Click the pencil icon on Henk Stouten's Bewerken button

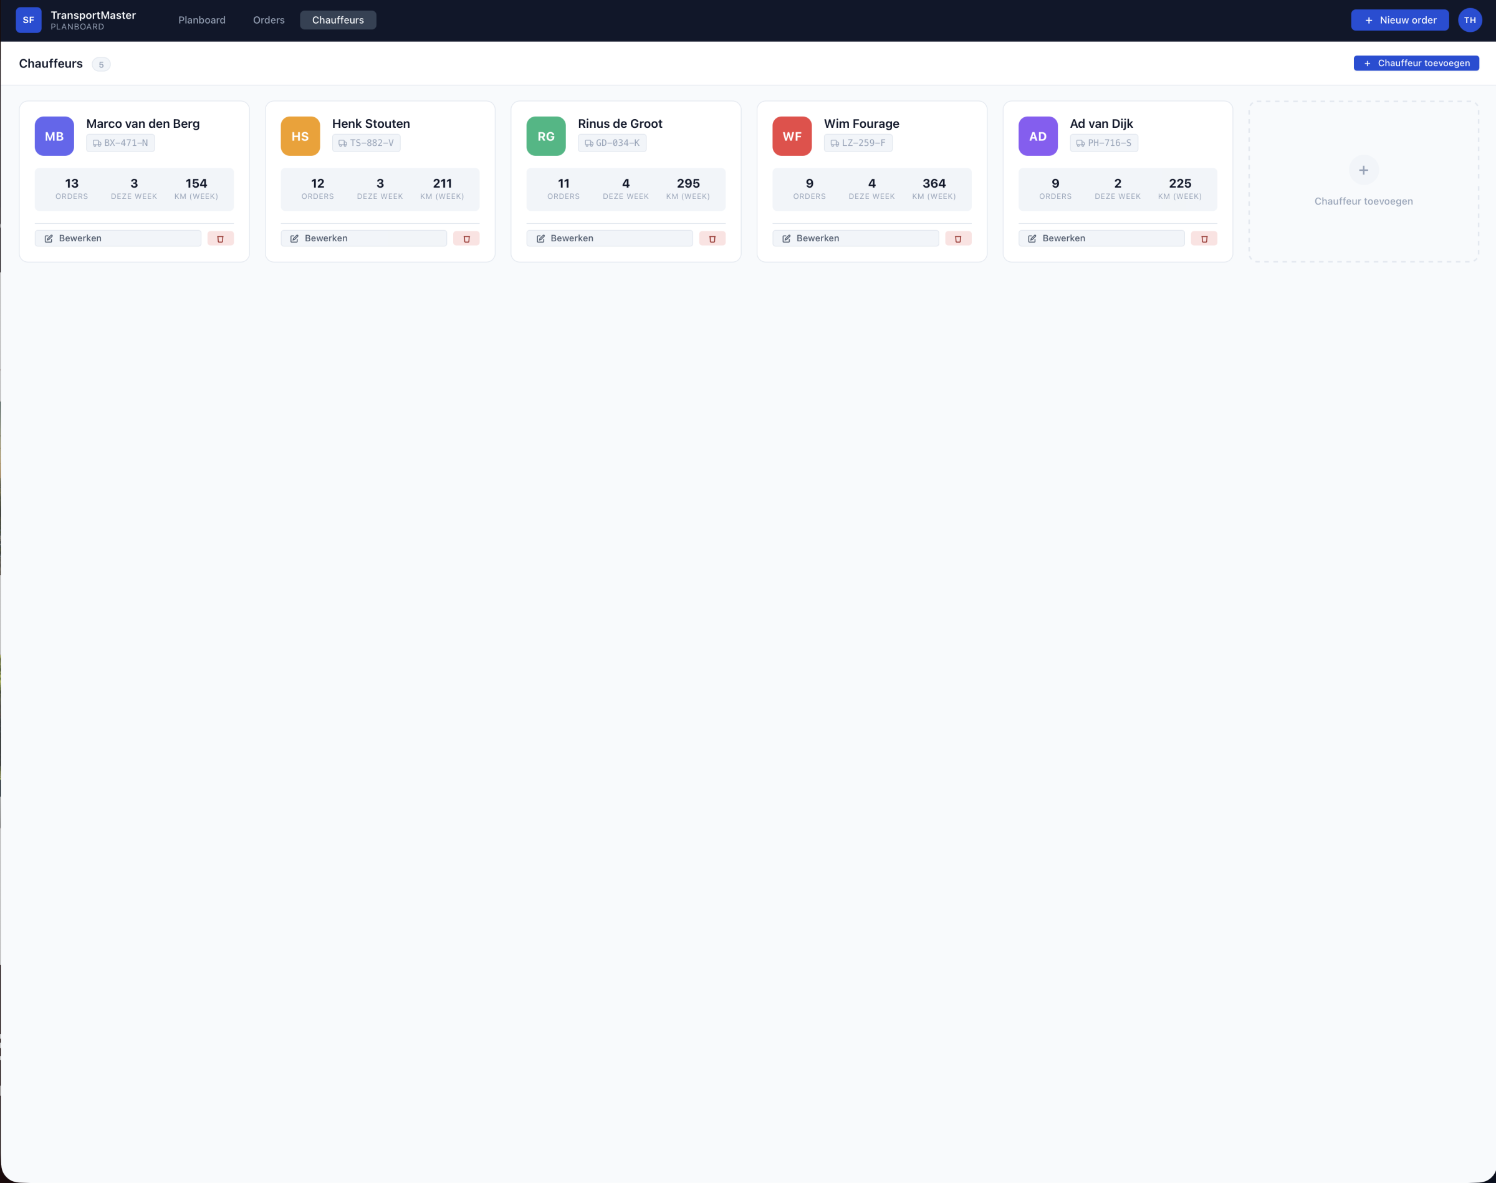click(x=294, y=238)
